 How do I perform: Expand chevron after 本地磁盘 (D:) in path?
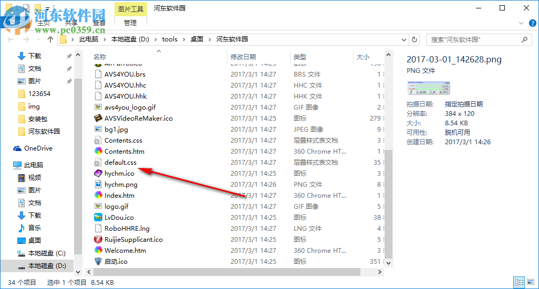(x=156, y=39)
